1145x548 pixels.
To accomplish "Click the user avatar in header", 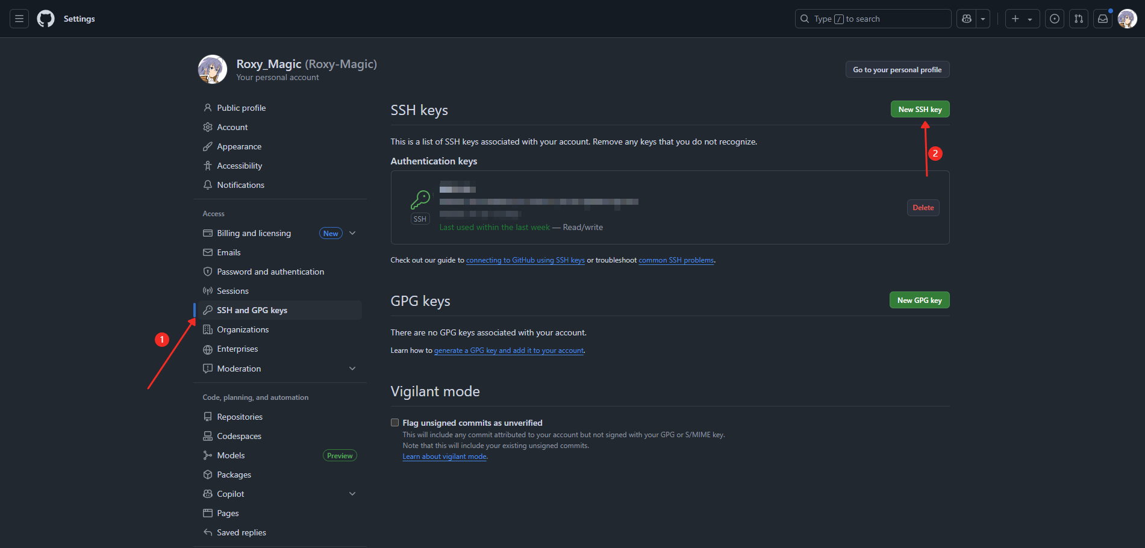I will (1127, 19).
